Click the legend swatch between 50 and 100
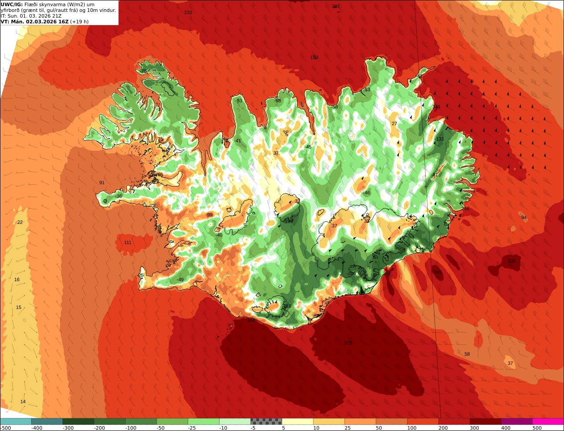564x431 pixels. 391,421
